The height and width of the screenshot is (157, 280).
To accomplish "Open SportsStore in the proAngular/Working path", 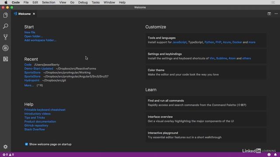I will pos(32,72).
